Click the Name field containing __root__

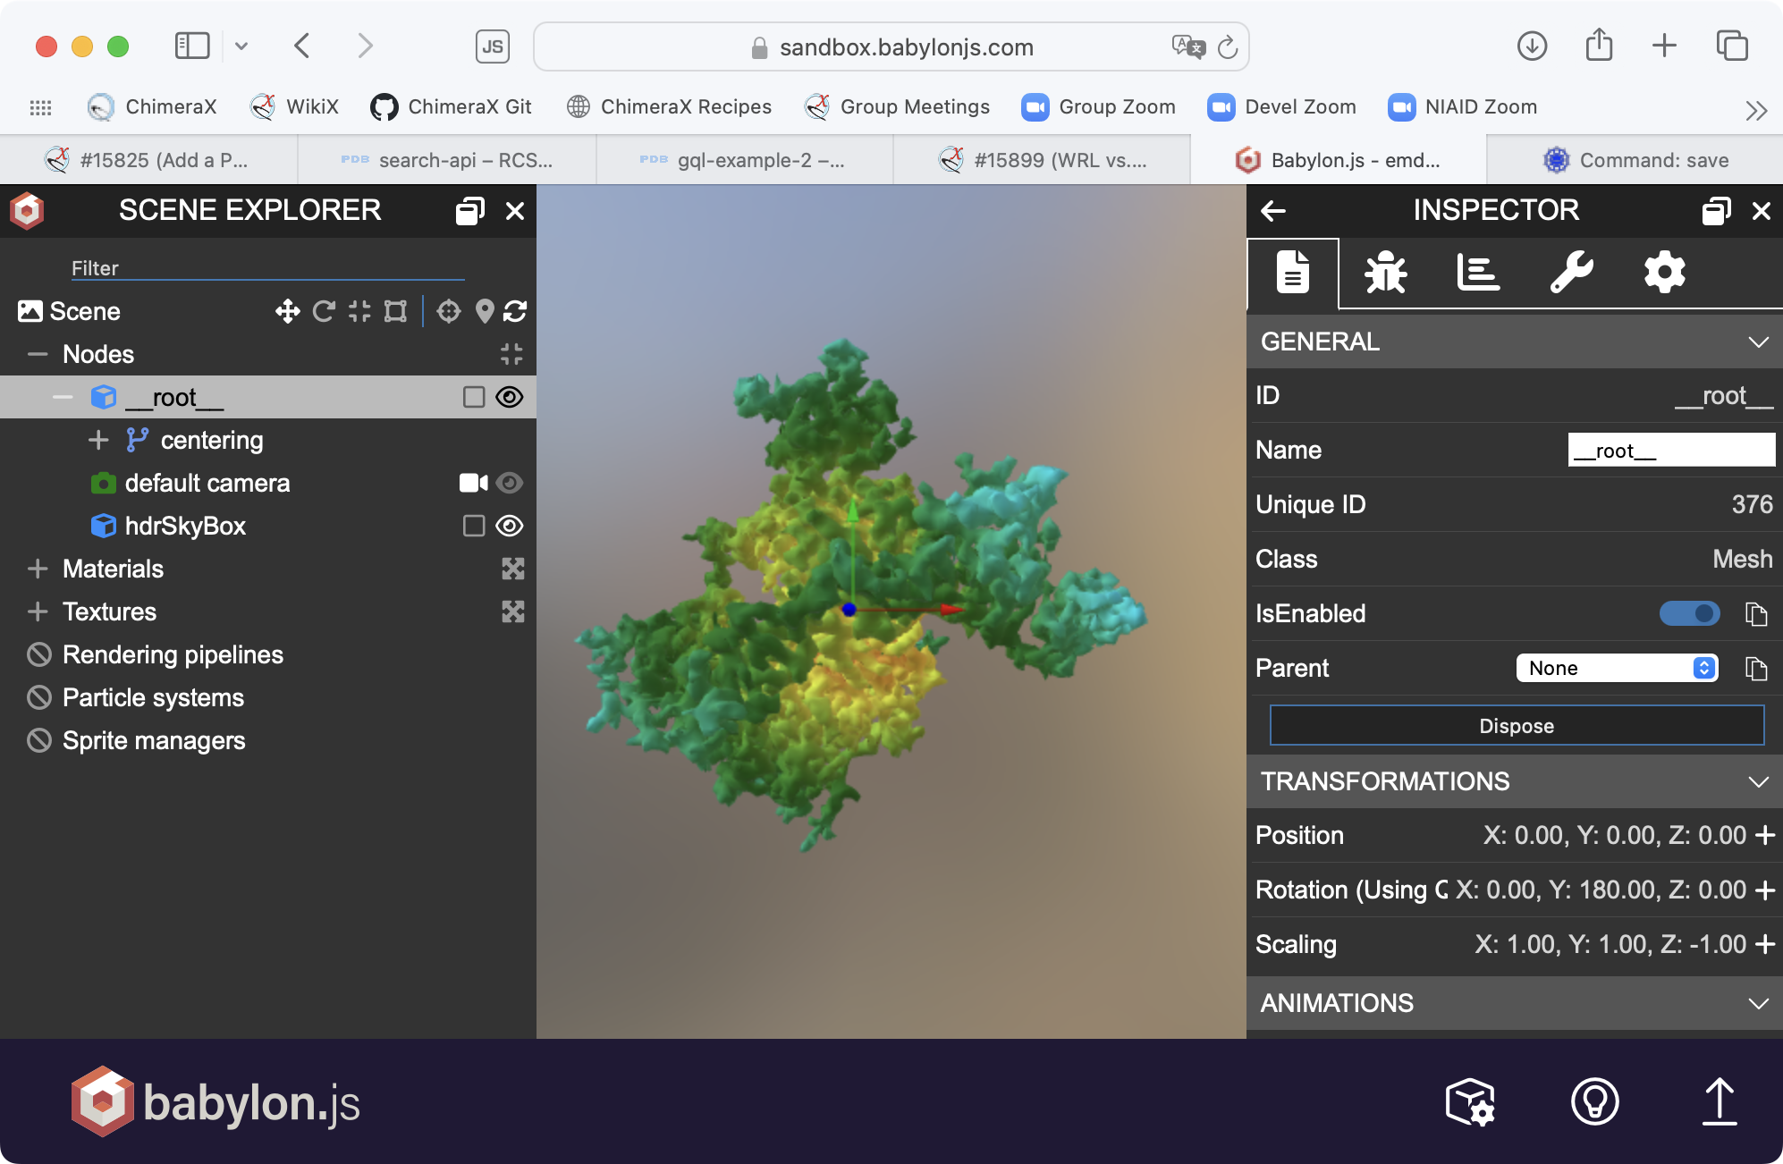1670,450
